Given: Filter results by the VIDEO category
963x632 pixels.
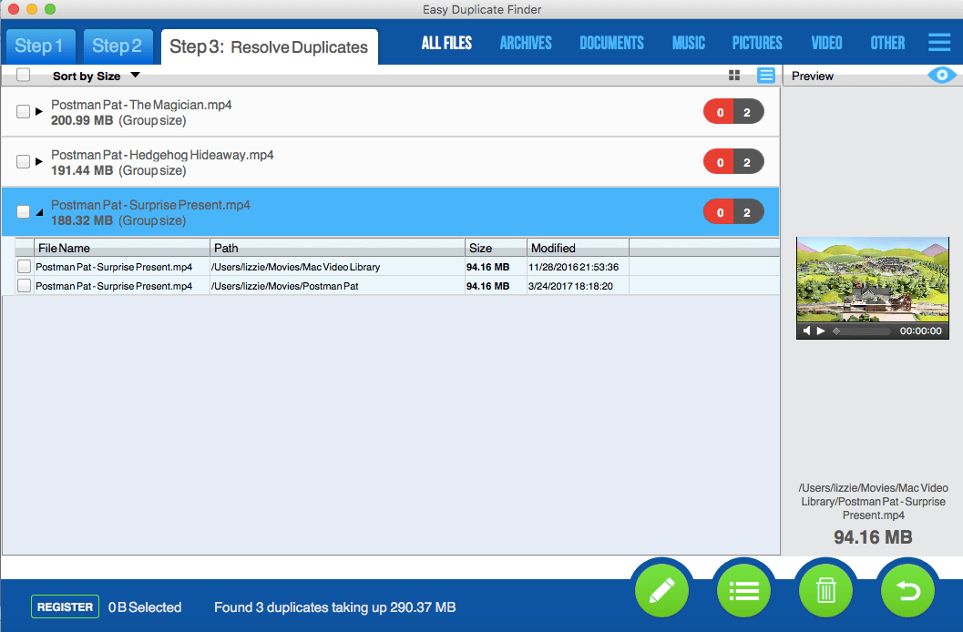Looking at the screenshot, I should [826, 43].
